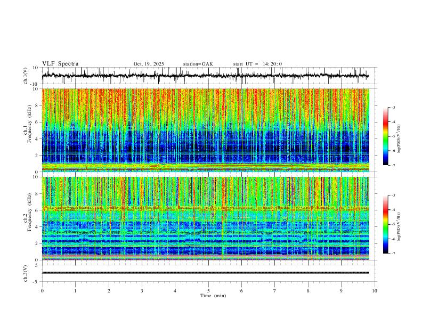
Task: Click the ch.2 spectrogram colorbar
Action: 386,224
